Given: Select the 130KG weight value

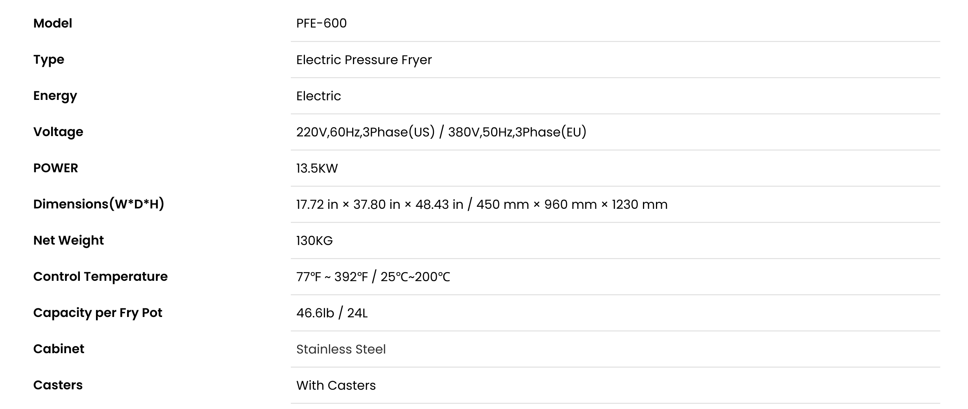Looking at the screenshot, I should tap(314, 241).
